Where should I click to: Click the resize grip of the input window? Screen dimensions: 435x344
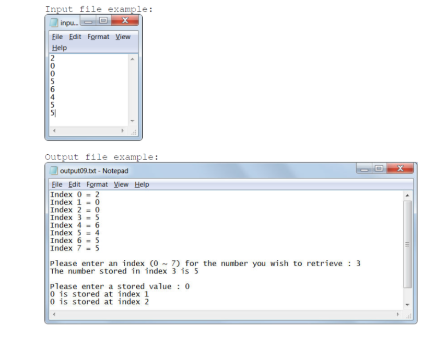pos(134,132)
